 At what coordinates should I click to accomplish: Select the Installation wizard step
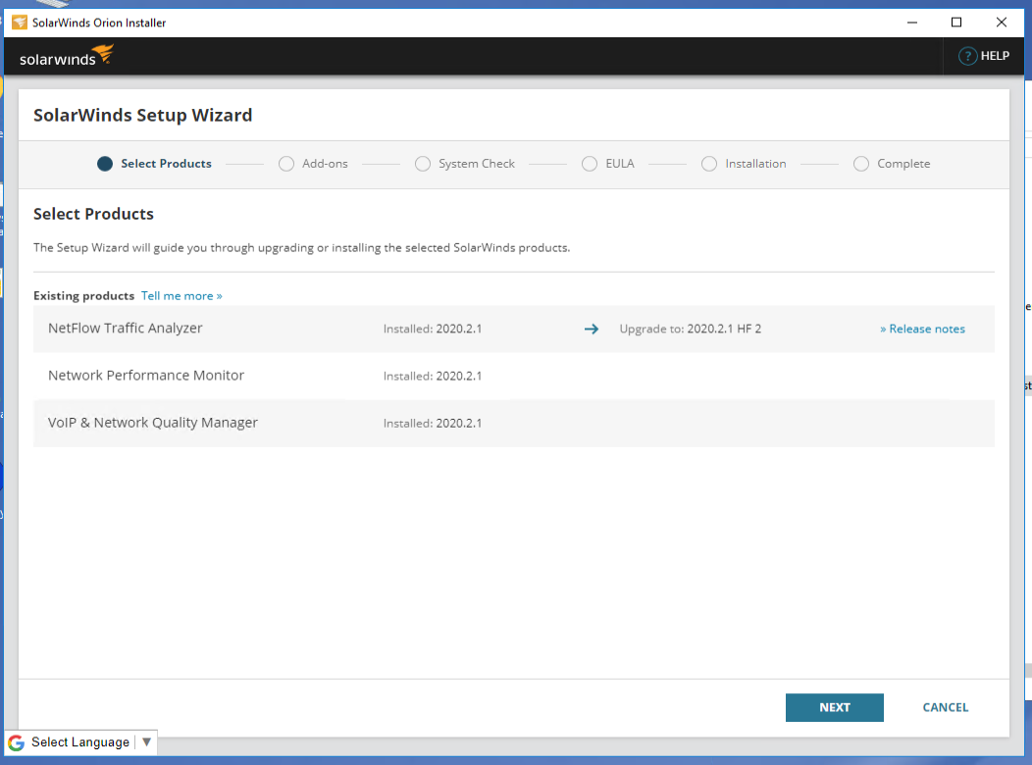743,164
